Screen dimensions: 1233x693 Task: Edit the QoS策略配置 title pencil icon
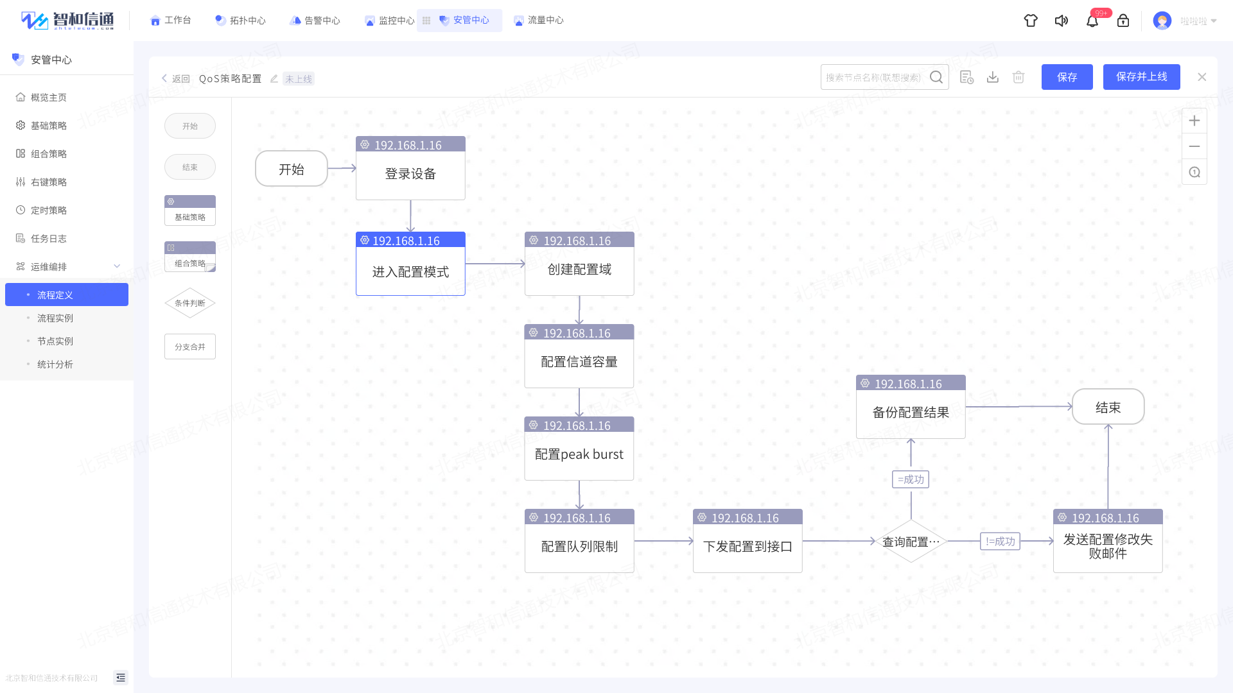pos(274,78)
